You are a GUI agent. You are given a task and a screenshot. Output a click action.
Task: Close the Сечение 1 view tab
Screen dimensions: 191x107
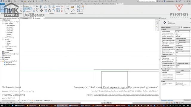coord(44,18)
